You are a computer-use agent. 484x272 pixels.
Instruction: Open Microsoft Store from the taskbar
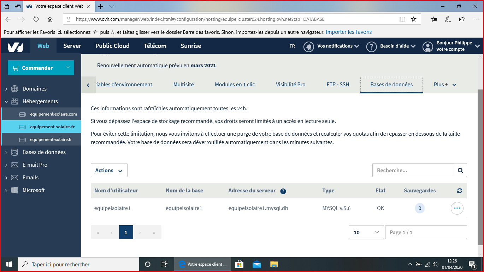click(240, 264)
